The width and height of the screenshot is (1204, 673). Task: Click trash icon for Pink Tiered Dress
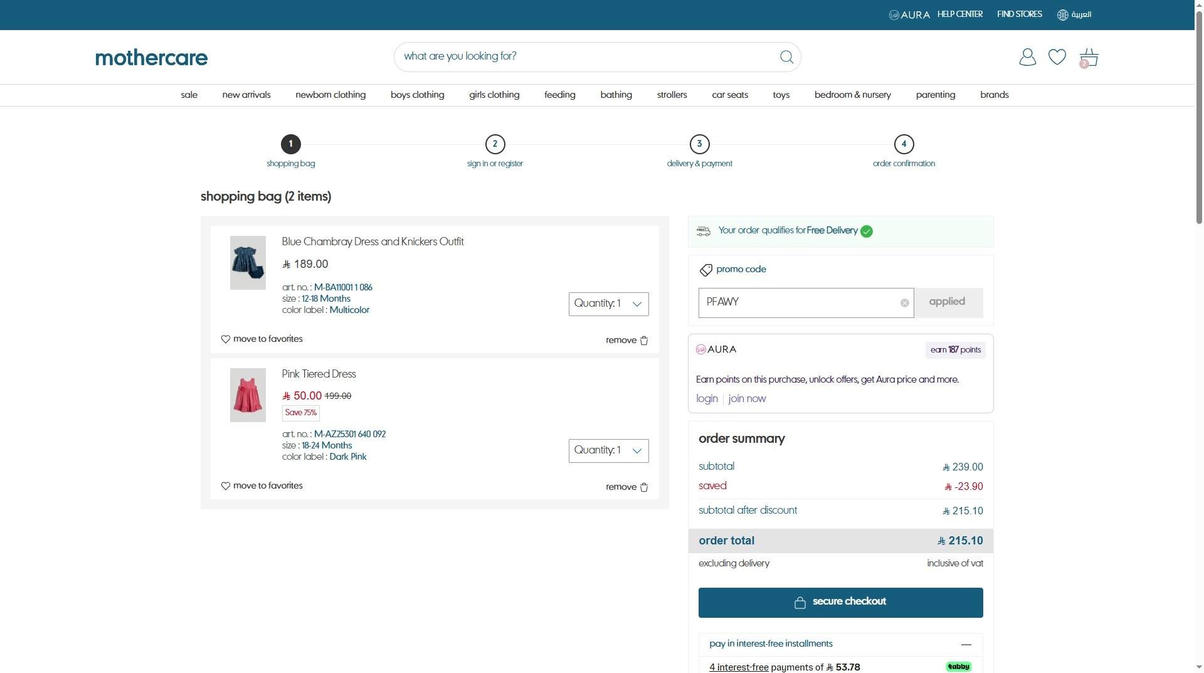[644, 487]
